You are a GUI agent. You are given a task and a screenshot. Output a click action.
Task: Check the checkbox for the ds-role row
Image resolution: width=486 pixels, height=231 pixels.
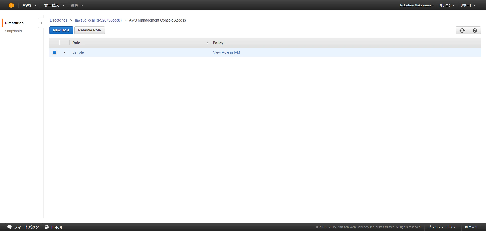pos(54,52)
